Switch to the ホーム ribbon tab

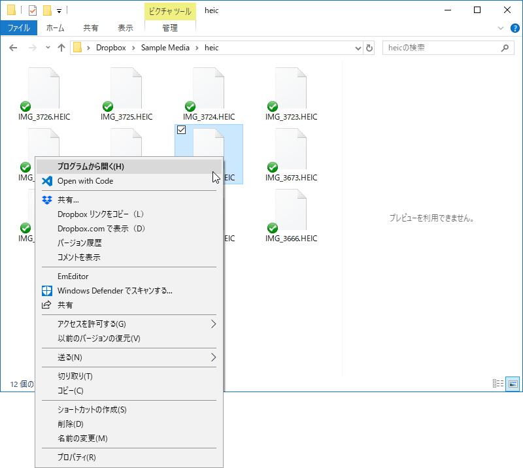(56, 28)
